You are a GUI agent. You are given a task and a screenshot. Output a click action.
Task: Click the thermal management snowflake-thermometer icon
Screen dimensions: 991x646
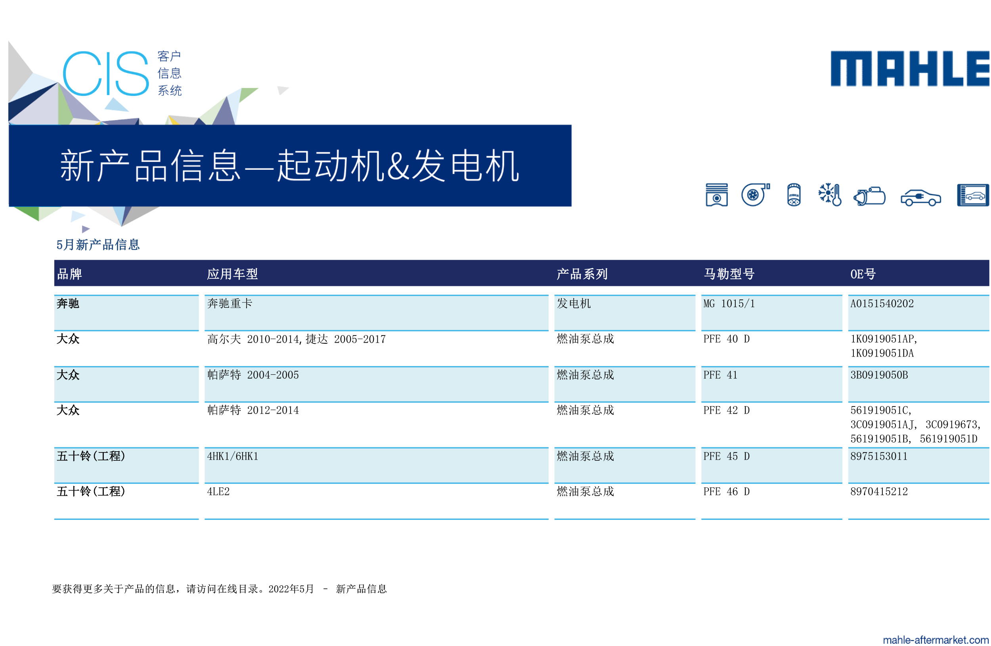(829, 194)
